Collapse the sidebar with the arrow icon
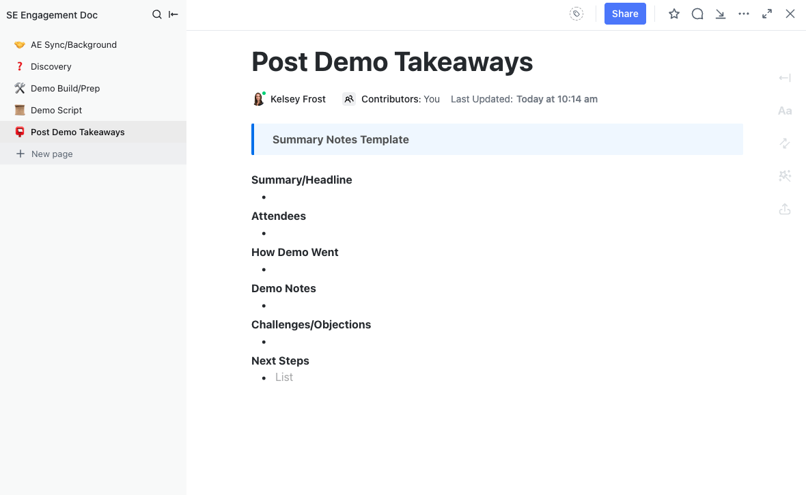 (x=173, y=14)
